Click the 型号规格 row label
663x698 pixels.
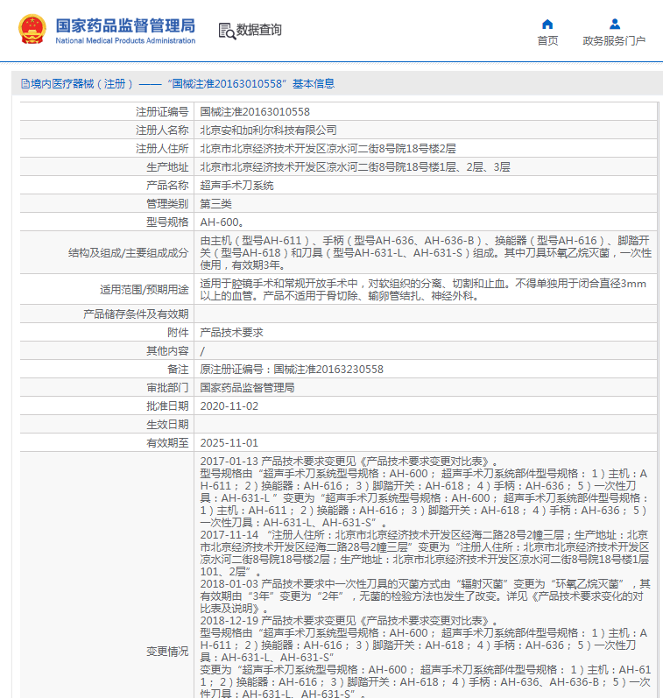[x=167, y=222]
